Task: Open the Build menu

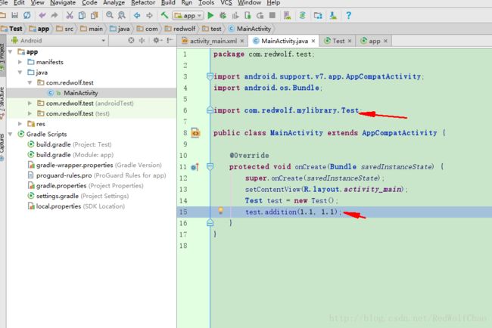Action: click(x=168, y=2)
